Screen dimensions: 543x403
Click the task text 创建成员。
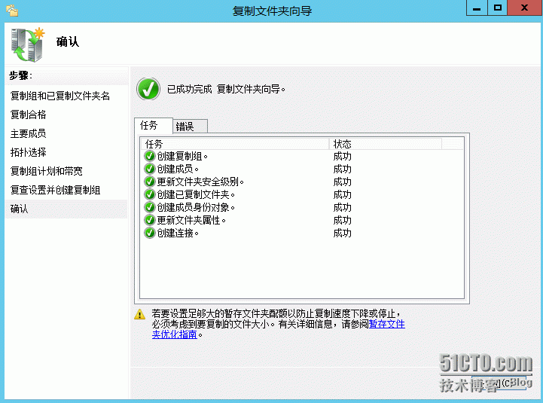click(x=178, y=169)
